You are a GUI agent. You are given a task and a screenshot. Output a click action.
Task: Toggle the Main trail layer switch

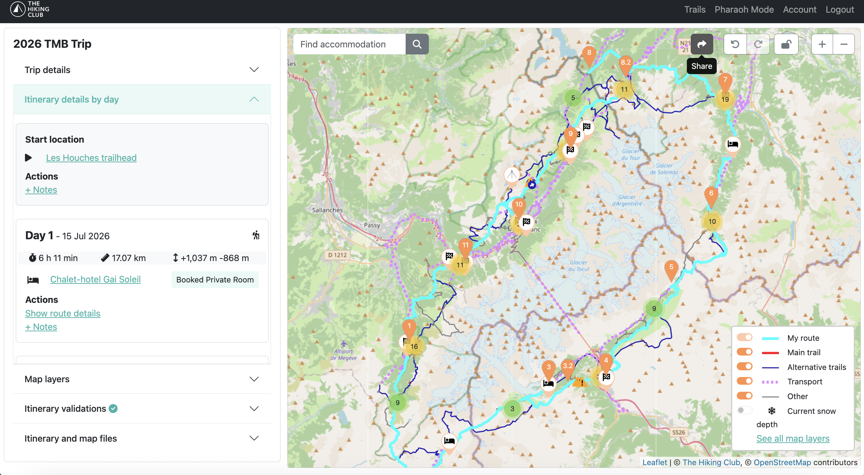[744, 352]
